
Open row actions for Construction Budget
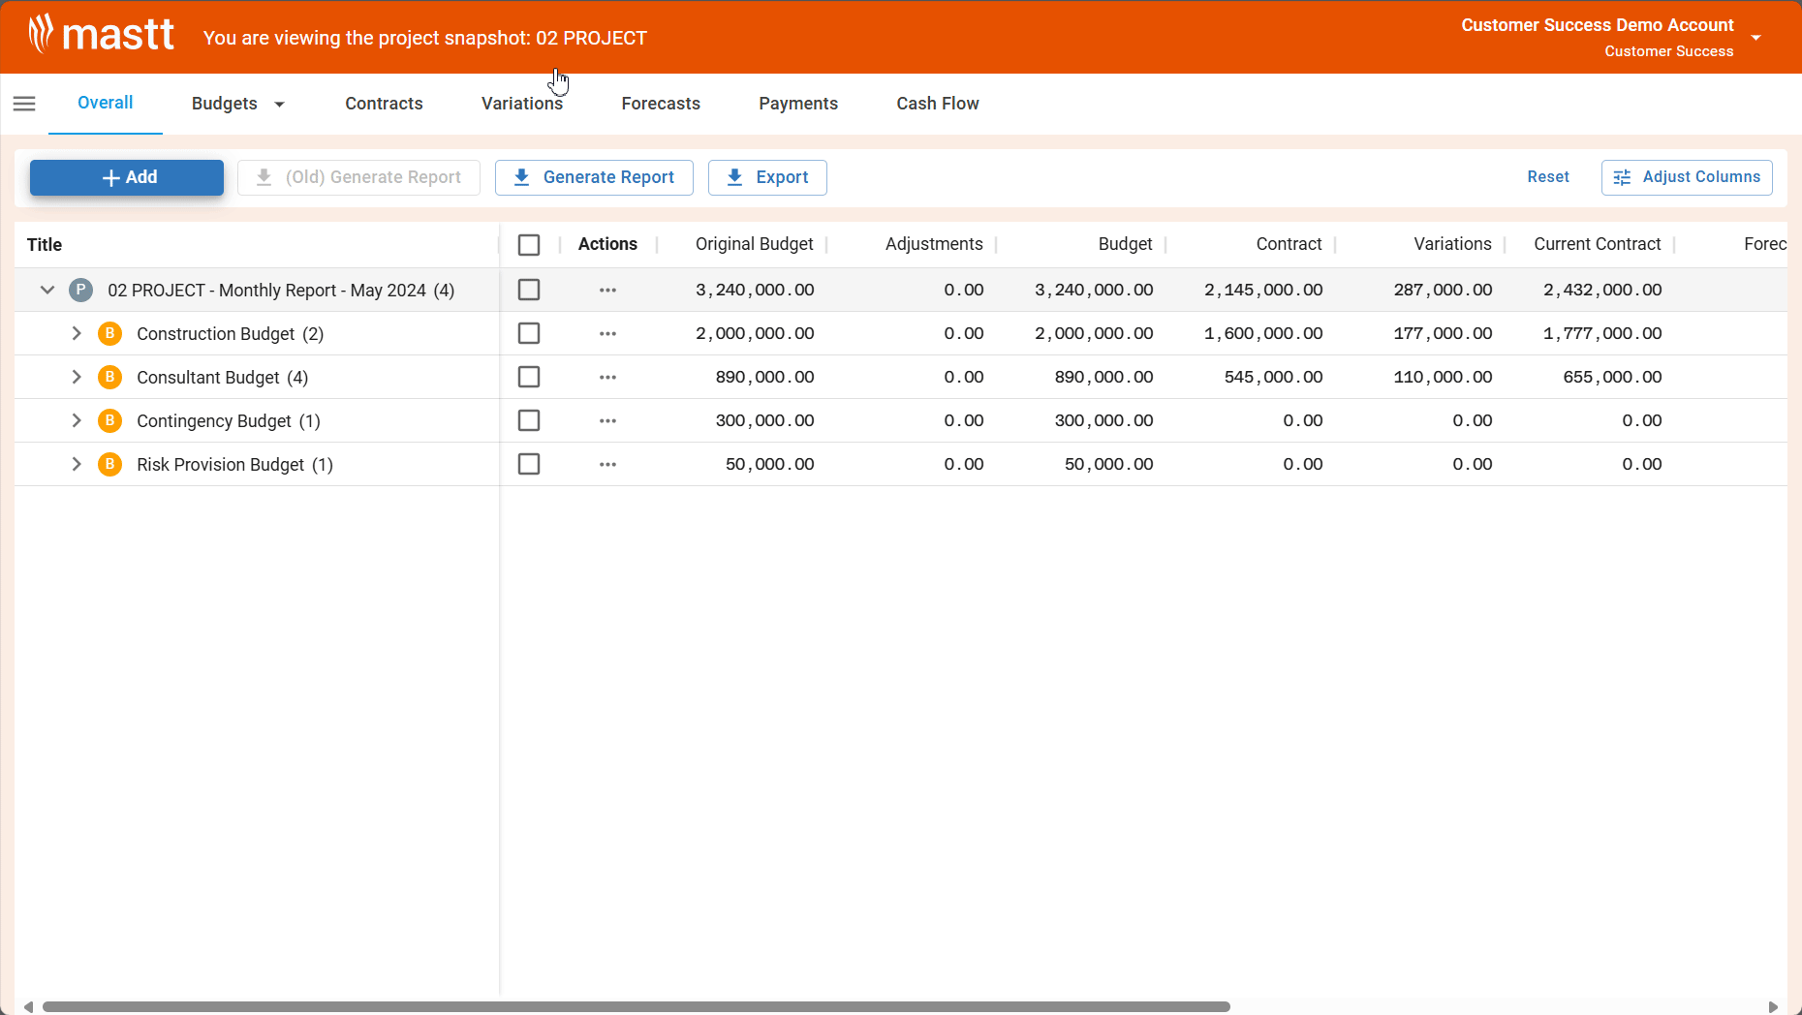tap(607, 333)
